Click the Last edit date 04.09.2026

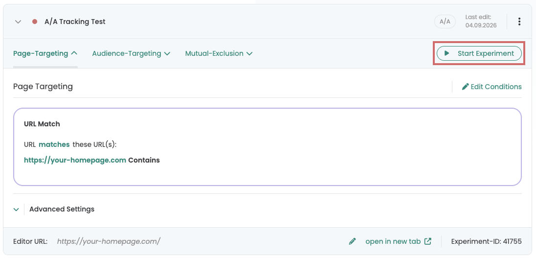click(481, 25)
